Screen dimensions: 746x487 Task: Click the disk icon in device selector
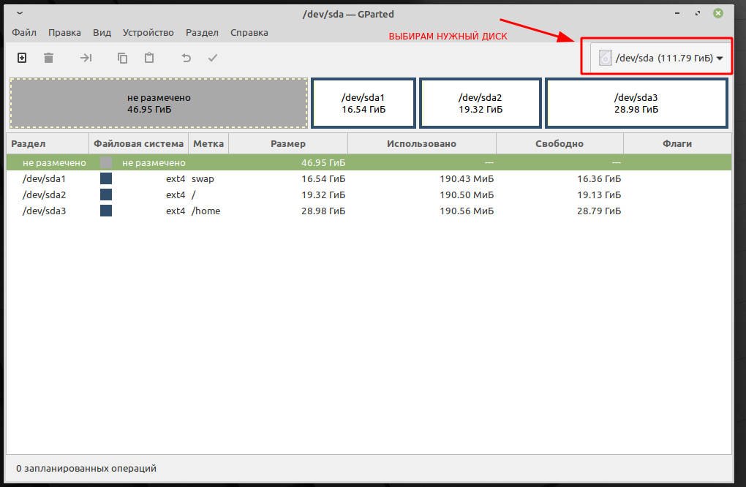pyautogui.click(x=605, y=58)
